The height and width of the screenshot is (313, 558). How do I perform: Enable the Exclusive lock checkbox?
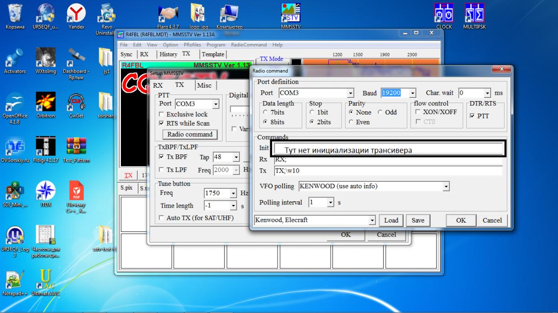[x=162, y=114]
